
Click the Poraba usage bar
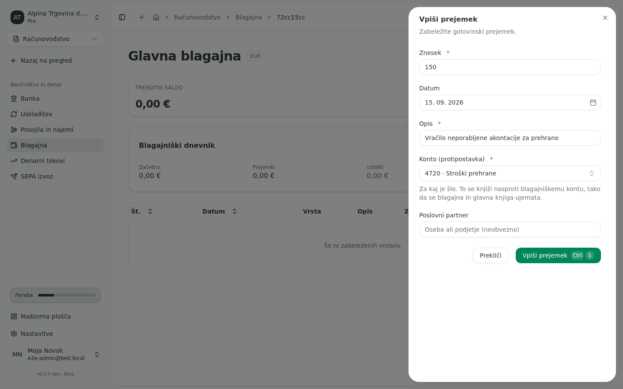pyautogui.click(x=55, y=295)
